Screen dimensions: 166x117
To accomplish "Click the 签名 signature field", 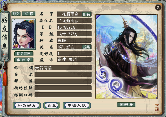I will (63, 74).
